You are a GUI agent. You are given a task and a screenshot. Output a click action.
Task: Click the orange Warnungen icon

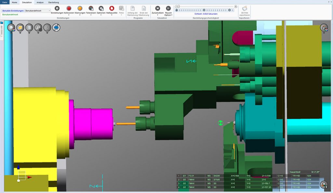pos(80,8)
